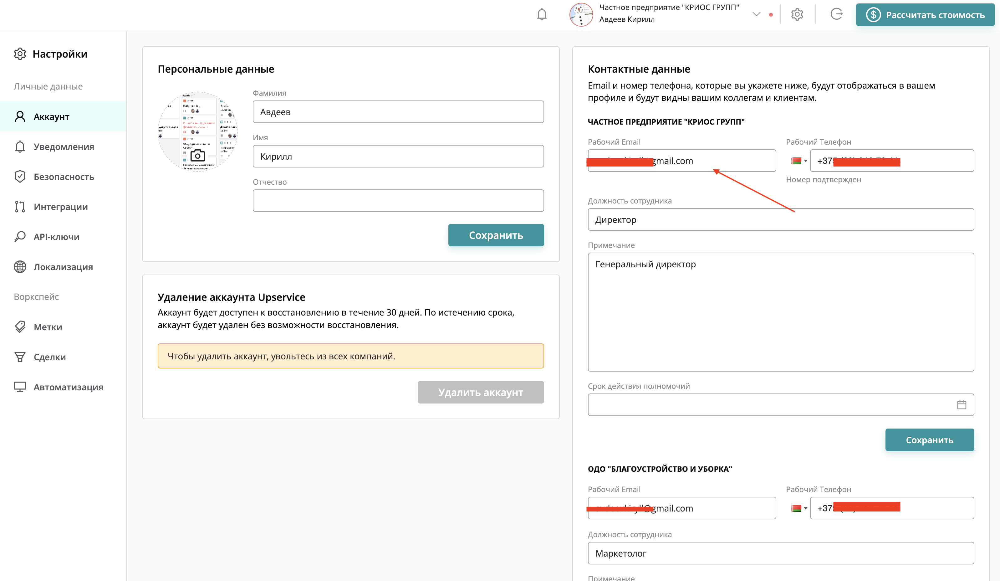Click the logout arrow icon in header

click(x=836, y=15)
